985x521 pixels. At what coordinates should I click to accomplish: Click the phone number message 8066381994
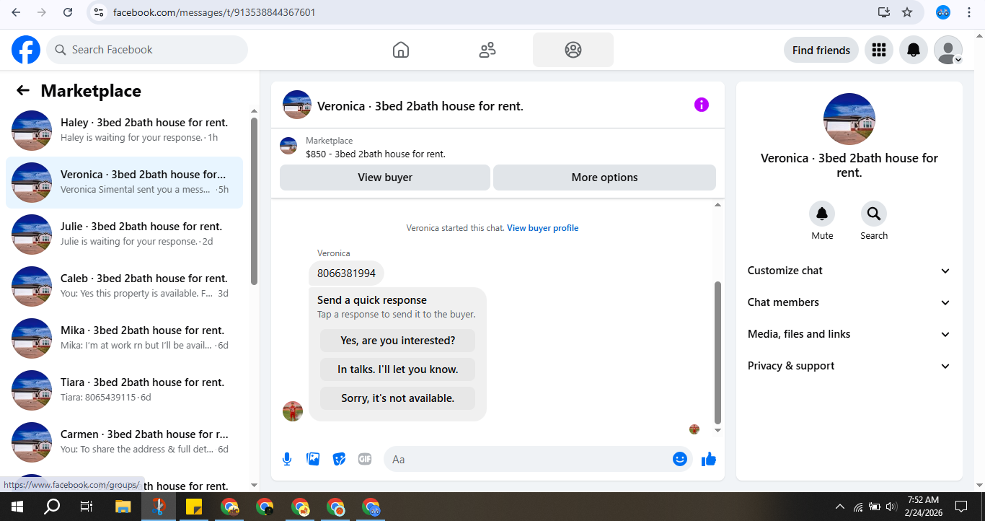tap(346, 273)
